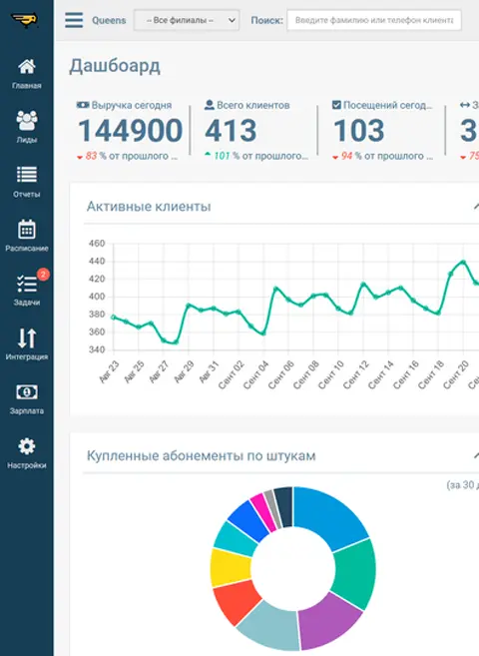Open the Все филиалы branch dropdown
The image size is (479, 656).
[187, 20]
